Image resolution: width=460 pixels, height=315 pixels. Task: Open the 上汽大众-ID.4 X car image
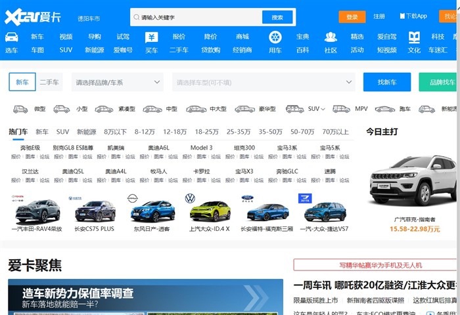[210, 211]
